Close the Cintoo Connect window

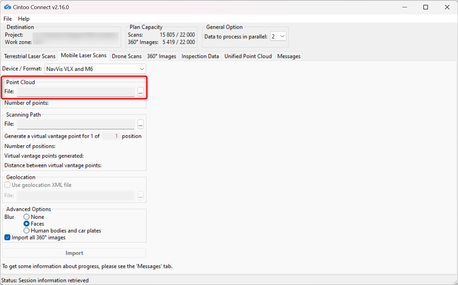point(447,7)
